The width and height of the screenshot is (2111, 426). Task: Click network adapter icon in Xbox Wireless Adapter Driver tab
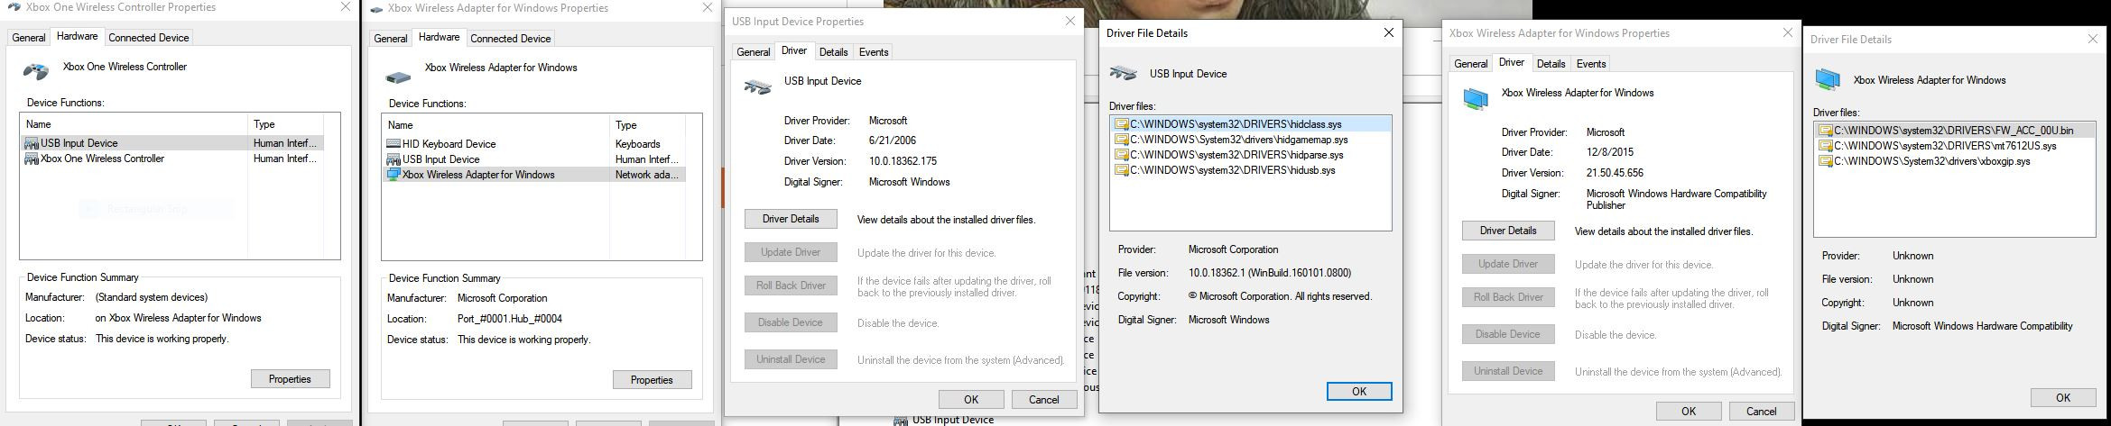pyautogui.click(x=1476, y=98)
